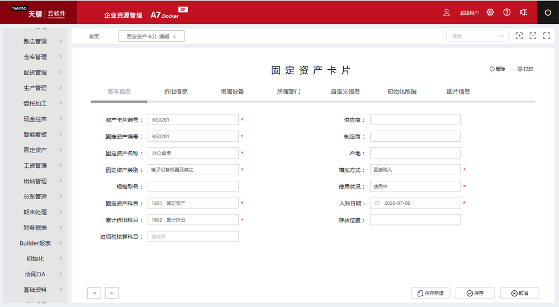Click the zoom-in plus frame icon
The width and height of the screenshot is (559, 307).
coord(519,36)
